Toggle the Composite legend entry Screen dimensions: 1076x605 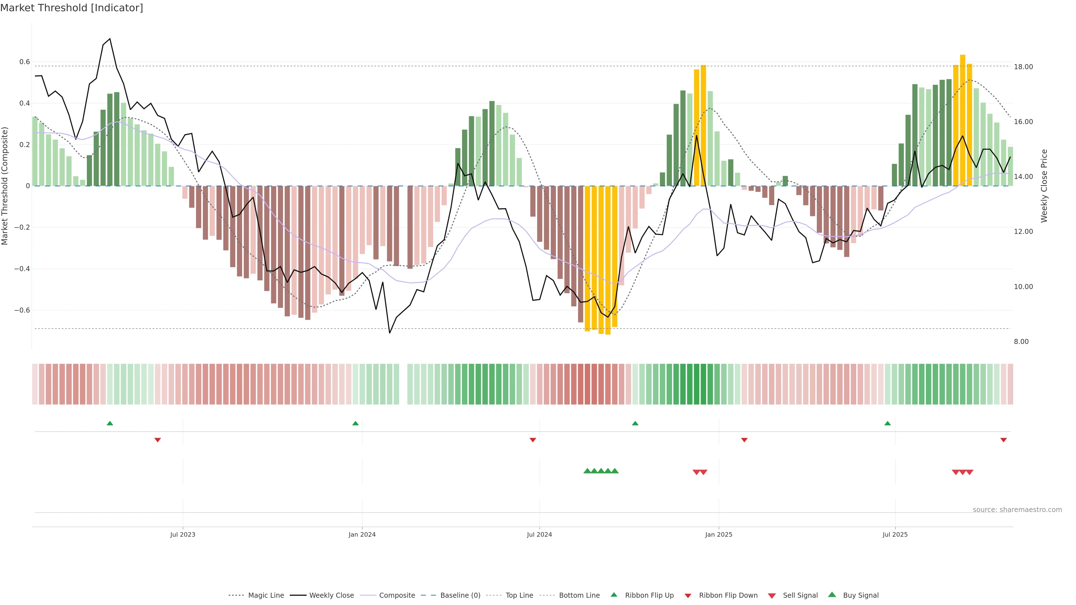pyautogui.click(x=397, y=595)
